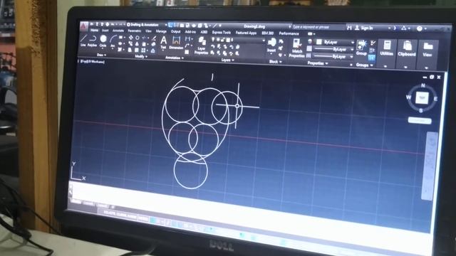Click the Model layout tab
Screen dimensions: 456x256
[x=76, y=201]
